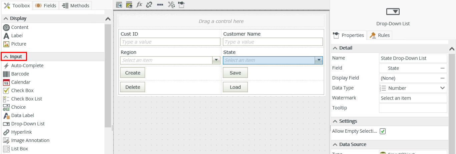This screenshot has width=456, height=154.
Task: Click the Tooltip input field
Action: pos(413,108)
